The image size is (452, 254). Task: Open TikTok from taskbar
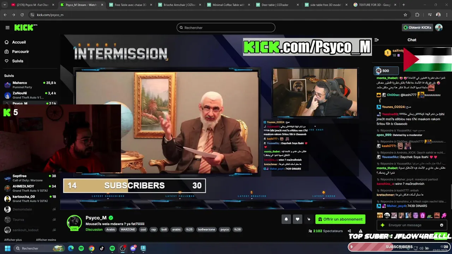point(102,248)
